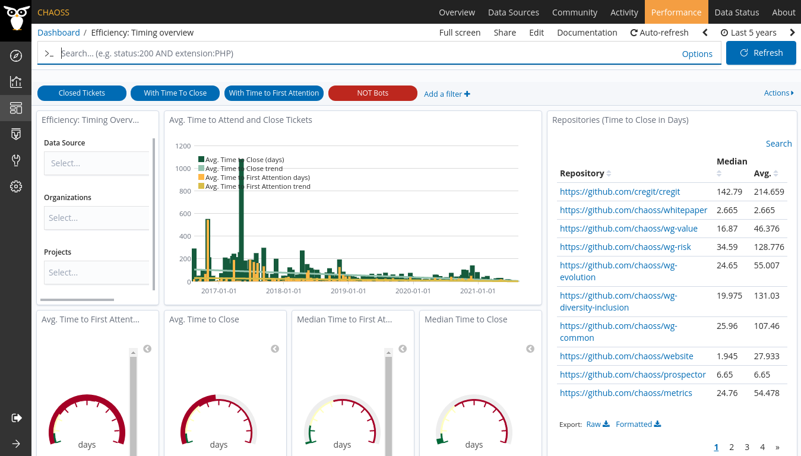Expand the filter Actions menu
Viewport: 801px width, 456px height.
click(x=779, y=93)
